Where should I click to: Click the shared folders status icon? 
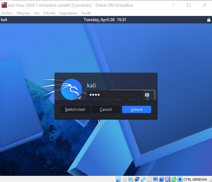pyautogui.click(x=149, y=179)
